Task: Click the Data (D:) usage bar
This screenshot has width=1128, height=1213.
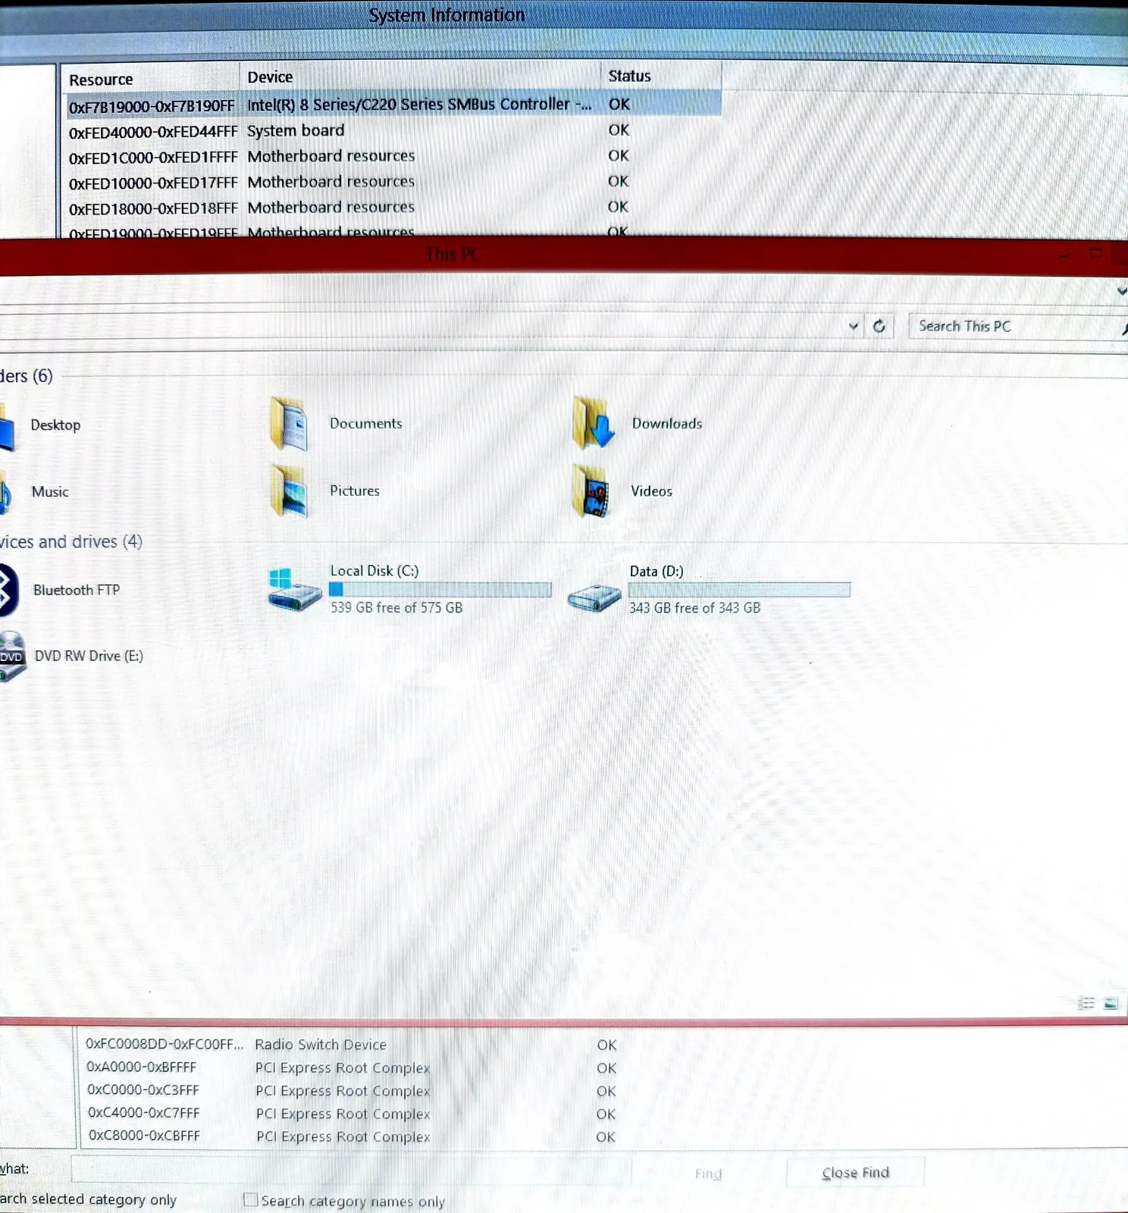Action: coord(739,590)
